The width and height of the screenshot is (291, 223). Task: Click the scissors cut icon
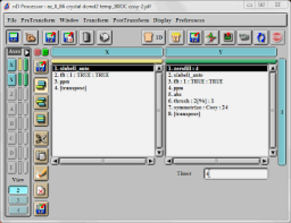click(41, 138)
